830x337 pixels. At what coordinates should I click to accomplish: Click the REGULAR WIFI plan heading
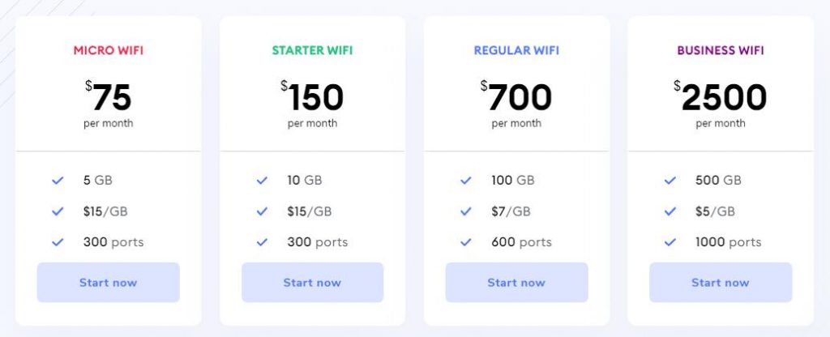click(x=516, y=51)
